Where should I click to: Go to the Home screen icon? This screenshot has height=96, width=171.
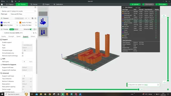[x=2, y=4]
